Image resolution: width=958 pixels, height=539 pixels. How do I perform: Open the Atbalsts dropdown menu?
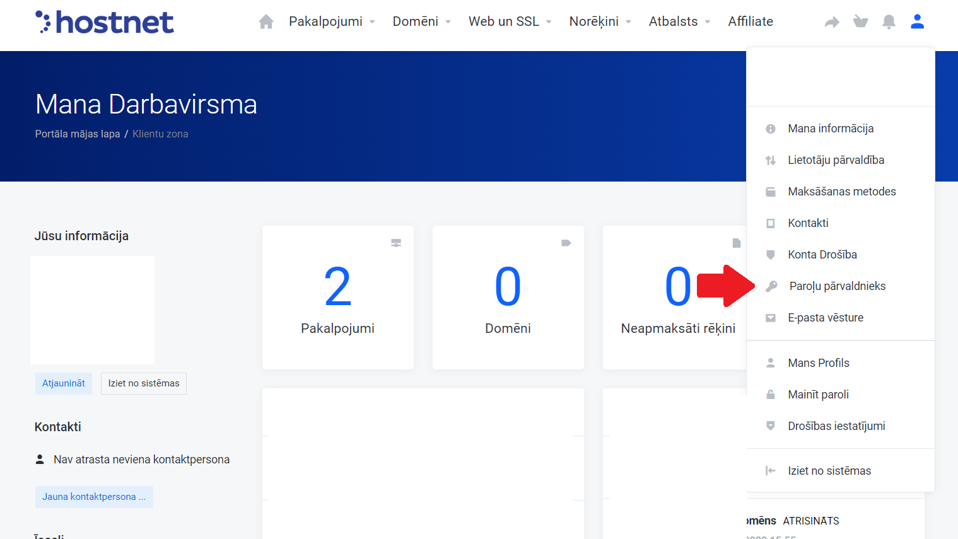click(x=679, y=21)
